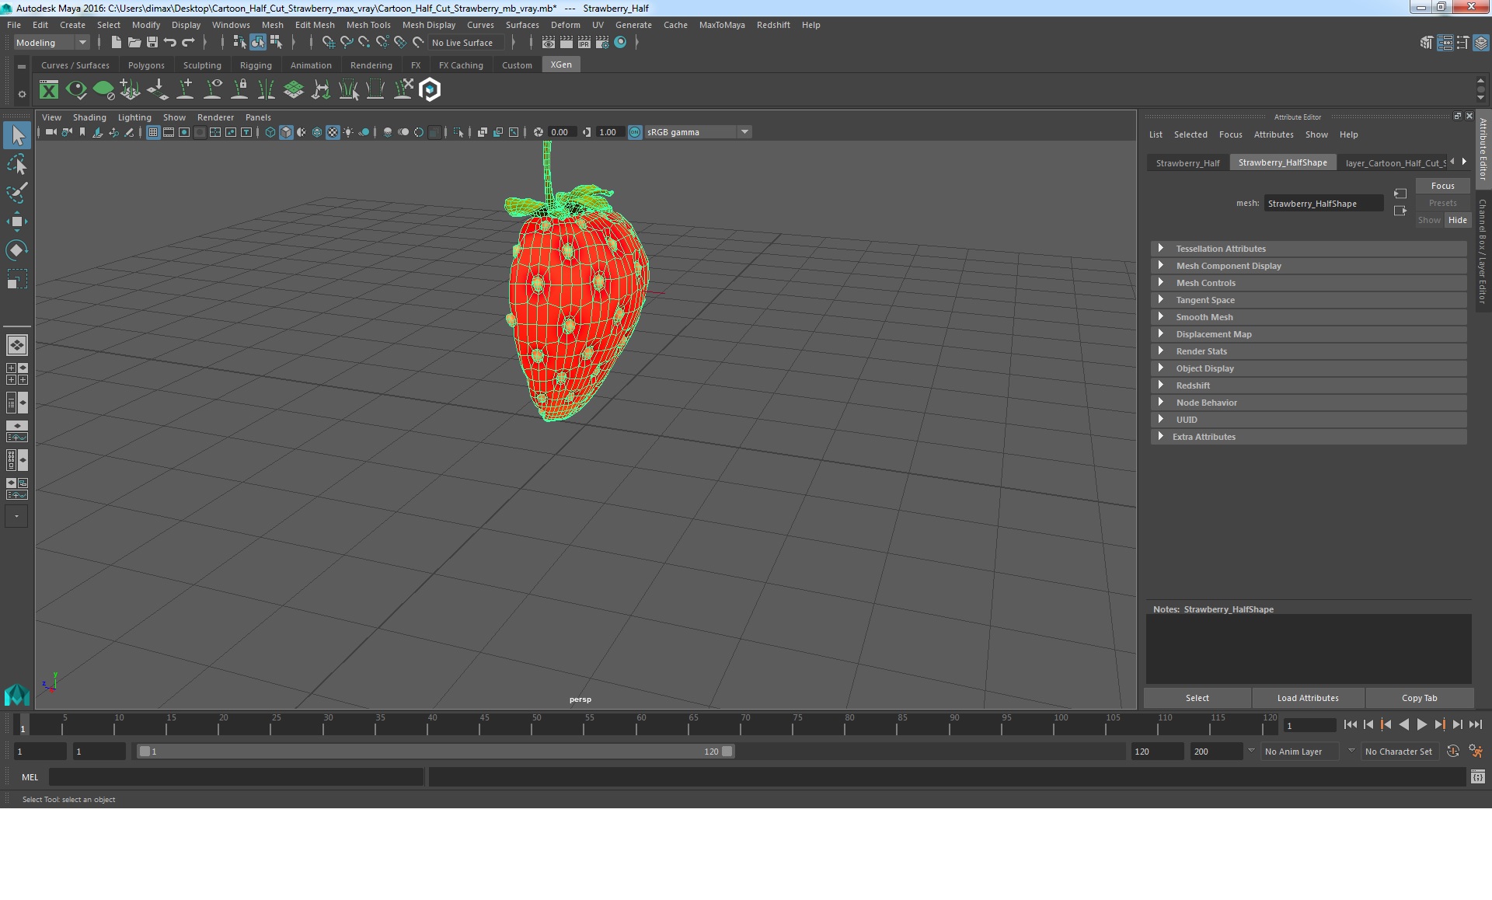This screenshot has height=900, width=1492.
Task: Open viewport Shading menu
Action: (89, 117)
